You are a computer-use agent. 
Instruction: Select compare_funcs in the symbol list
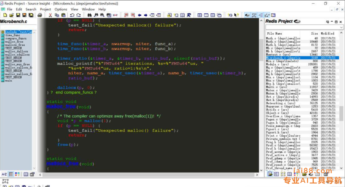[16, 38]
